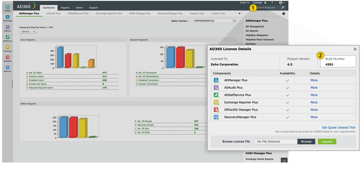This screenshot has width=363, height=169.
Task: Click ADAudit Plus component icon in license list
Action: point(216,88)
